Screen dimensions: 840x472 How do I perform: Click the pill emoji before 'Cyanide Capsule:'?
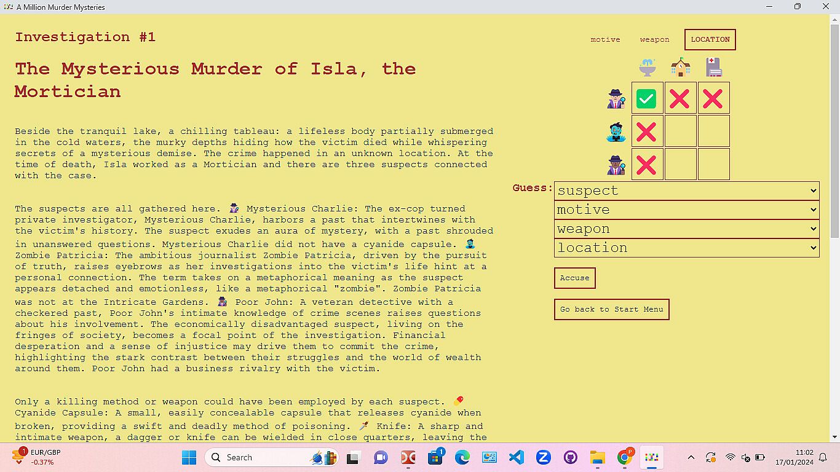458,401
